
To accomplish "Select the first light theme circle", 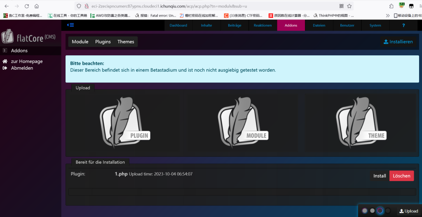I will point(365,211).
